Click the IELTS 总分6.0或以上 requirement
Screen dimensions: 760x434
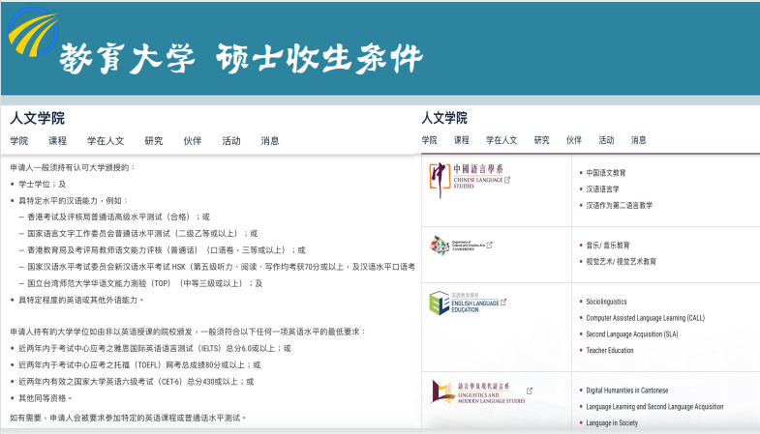pyautogui.click(x=155, y=348)
